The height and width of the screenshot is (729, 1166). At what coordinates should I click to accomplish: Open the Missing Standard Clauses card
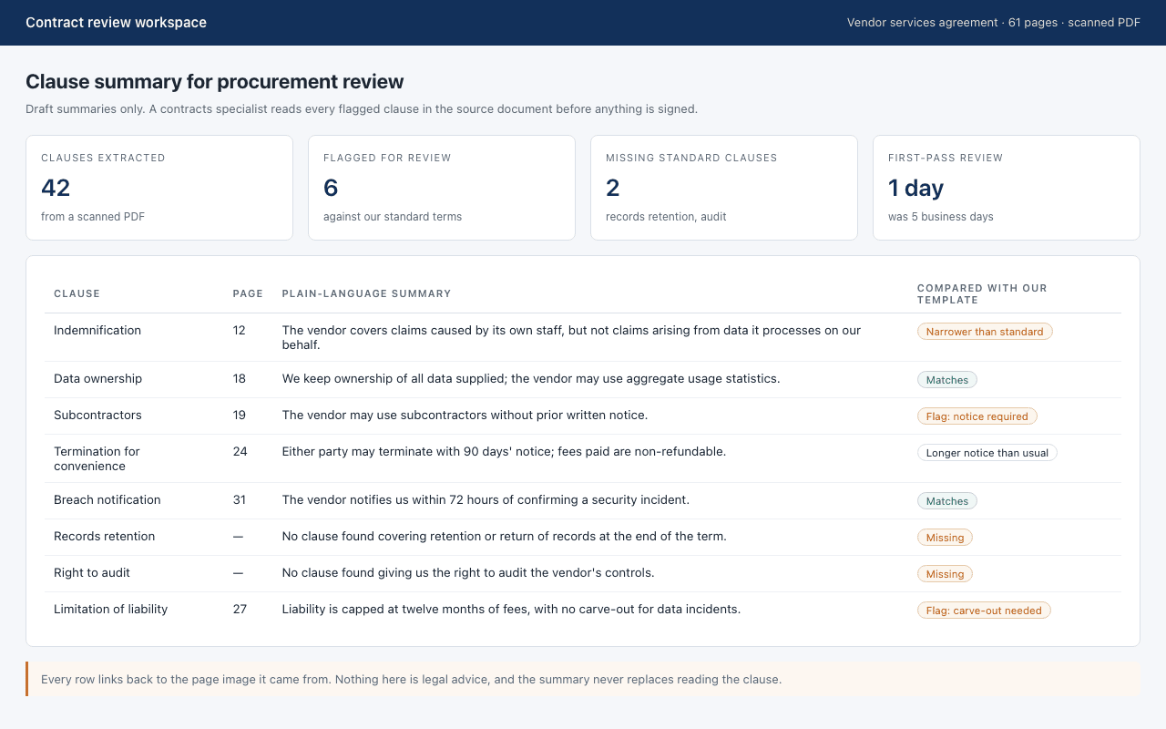[724, 188]
